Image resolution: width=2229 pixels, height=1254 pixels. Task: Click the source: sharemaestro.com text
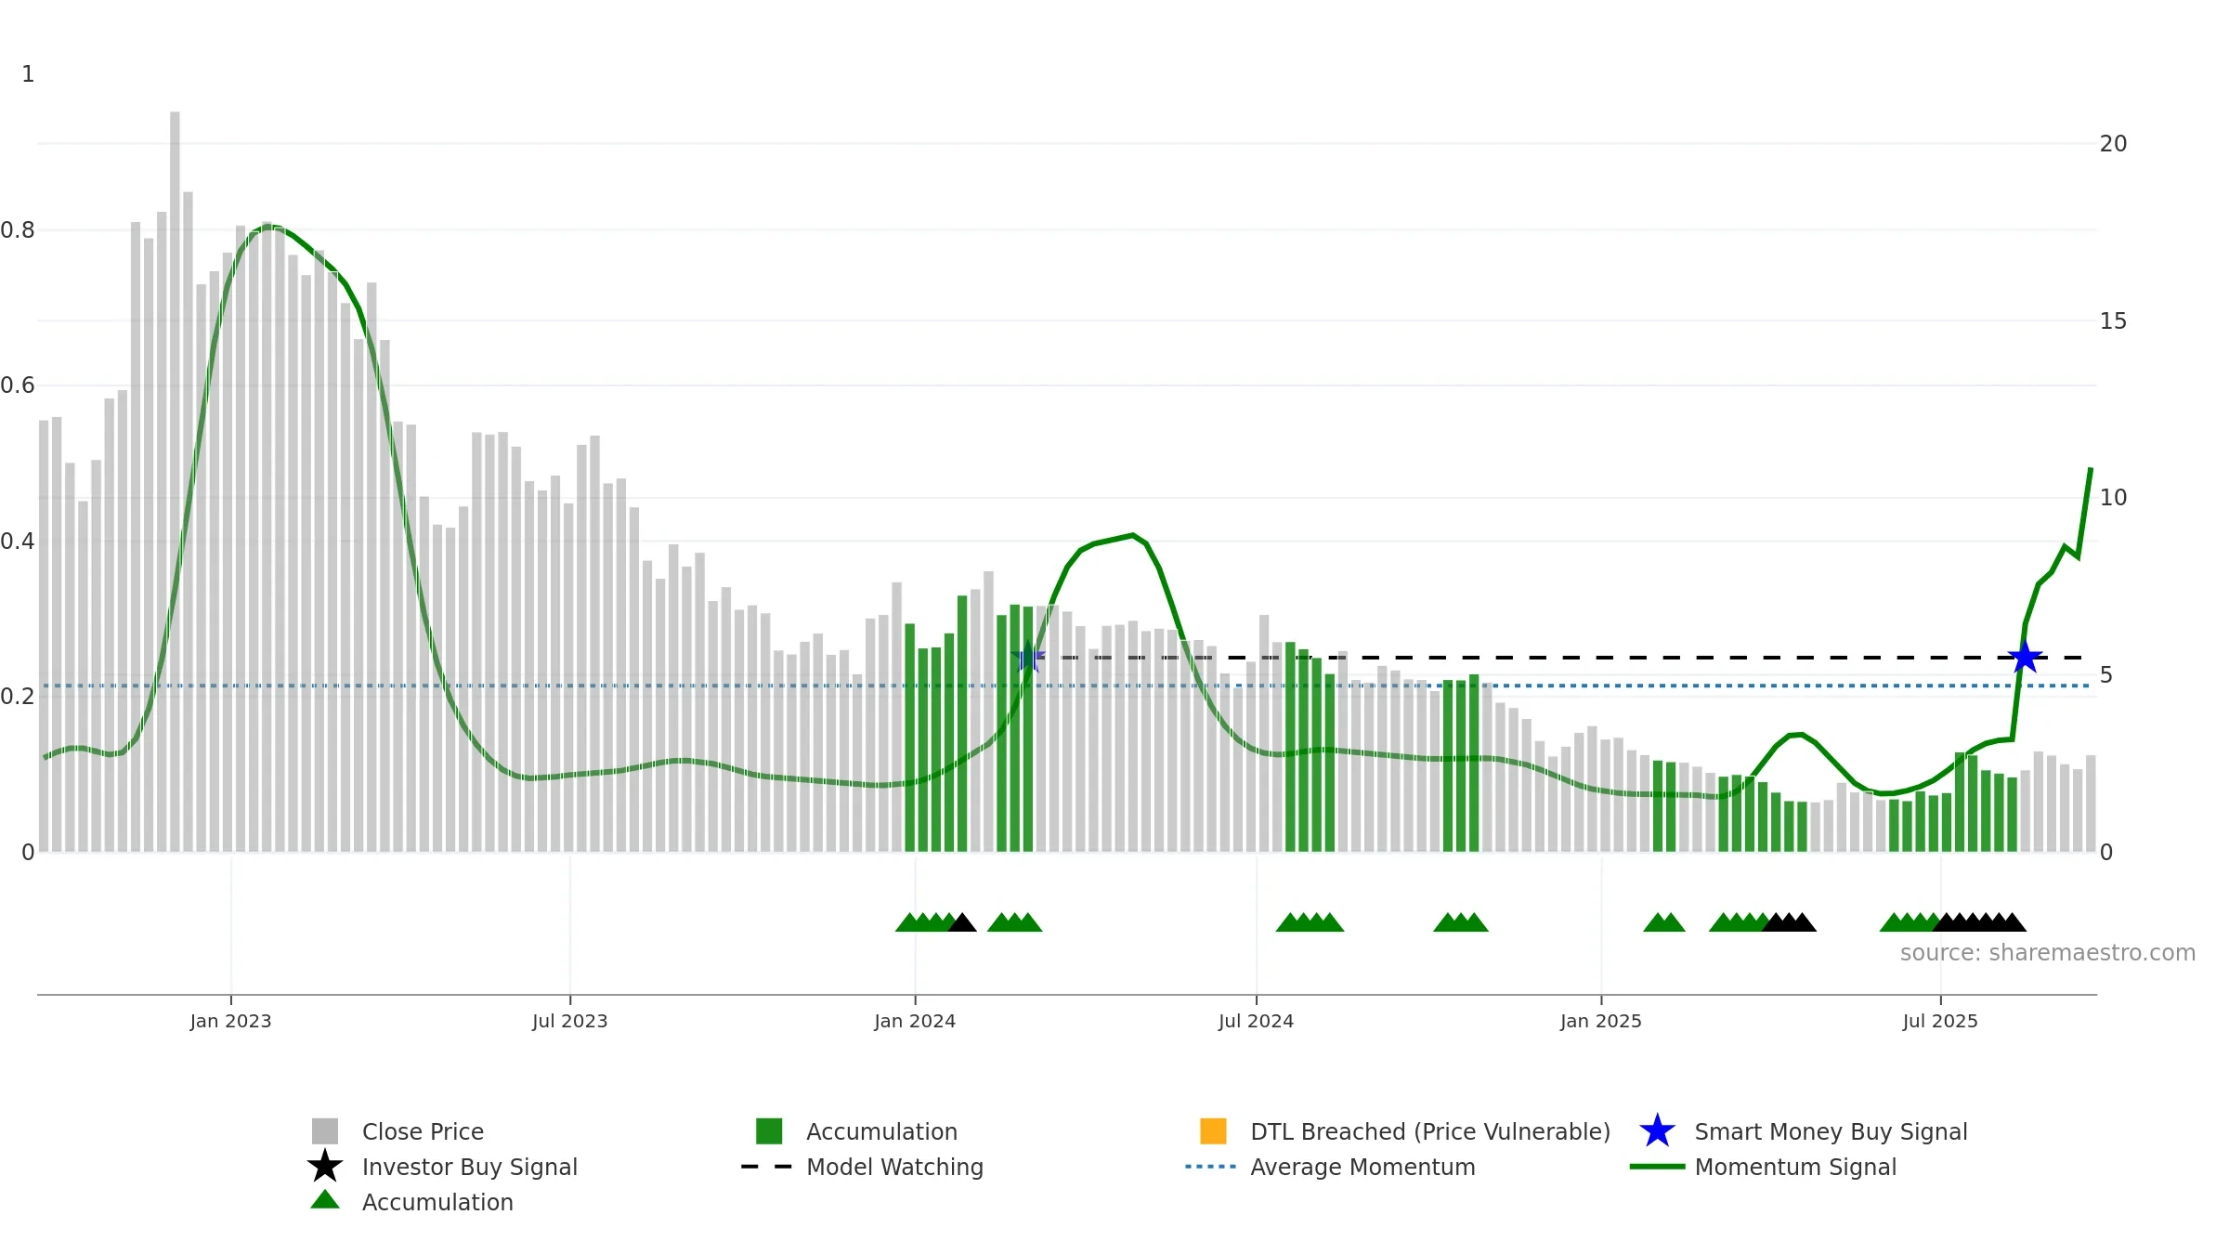(x=2048, y=953)
